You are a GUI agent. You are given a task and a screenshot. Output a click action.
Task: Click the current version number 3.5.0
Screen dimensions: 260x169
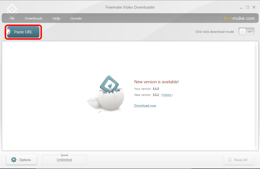(x=156, y=89)
